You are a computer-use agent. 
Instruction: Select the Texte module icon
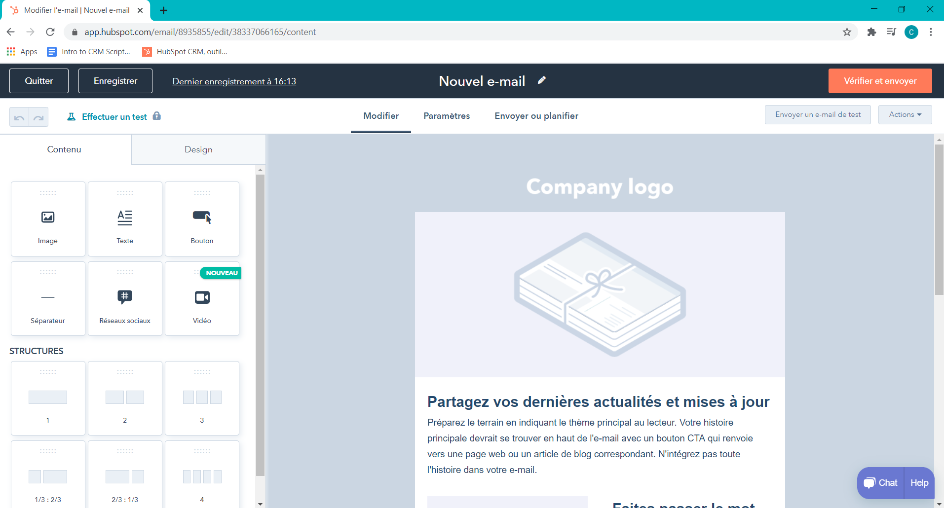(x=125, y=218)
